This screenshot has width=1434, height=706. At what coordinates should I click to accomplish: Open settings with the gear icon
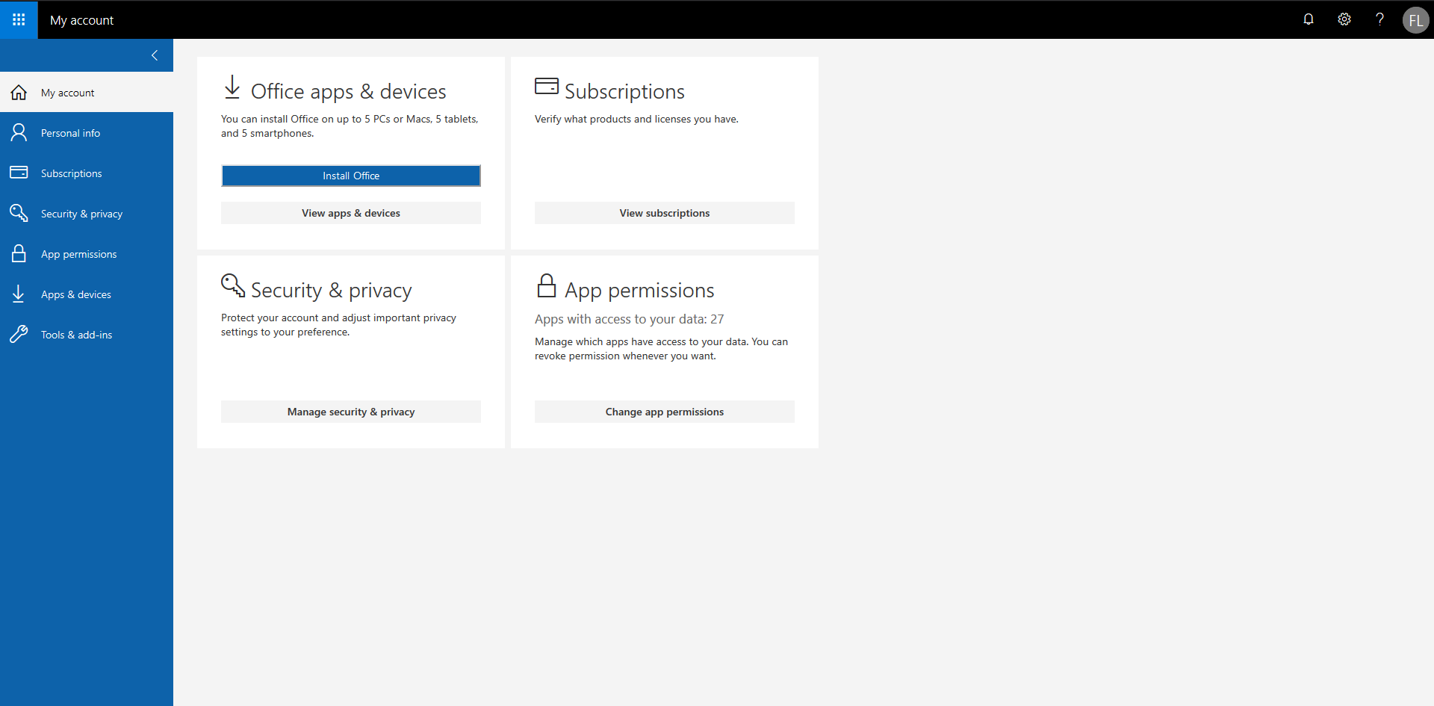point(1344,19)
